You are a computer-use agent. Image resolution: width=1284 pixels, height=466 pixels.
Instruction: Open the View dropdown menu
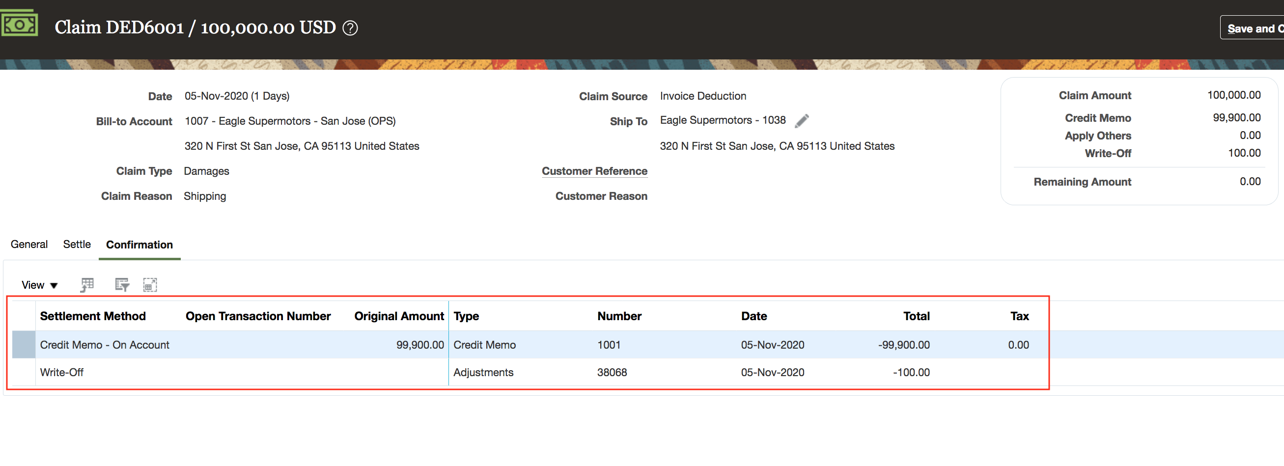click(39, 285)
